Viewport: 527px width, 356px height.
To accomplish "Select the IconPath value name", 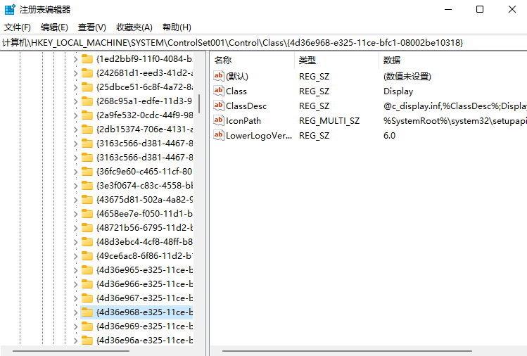I will coord(243,121).
